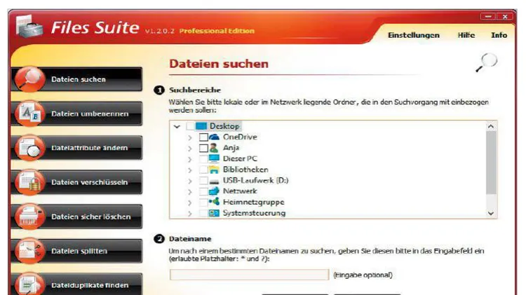Image resolution: width=526 pixels, height=295 pixels.
Task: Expand the Systemsteuerung tree node
Action: coord(190,214)
